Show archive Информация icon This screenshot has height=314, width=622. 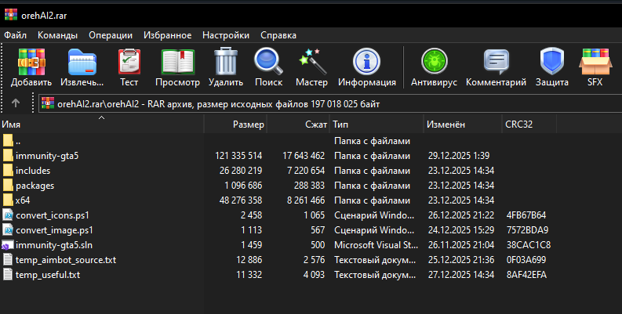[x=366, y=61]
